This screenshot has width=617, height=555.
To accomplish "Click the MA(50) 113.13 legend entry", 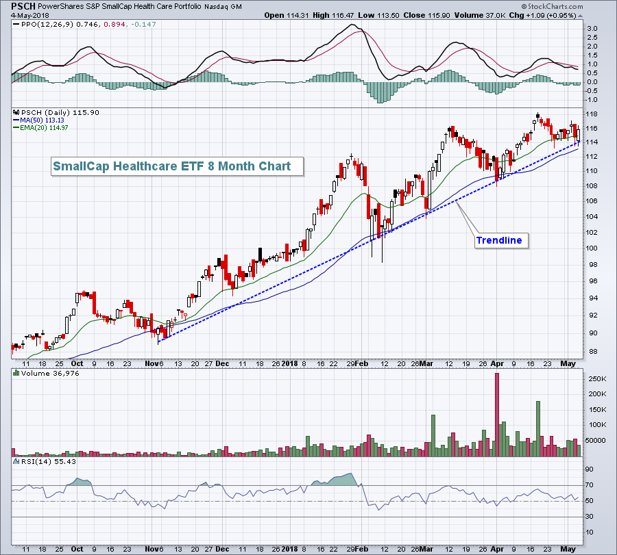I will click(42, 120).
